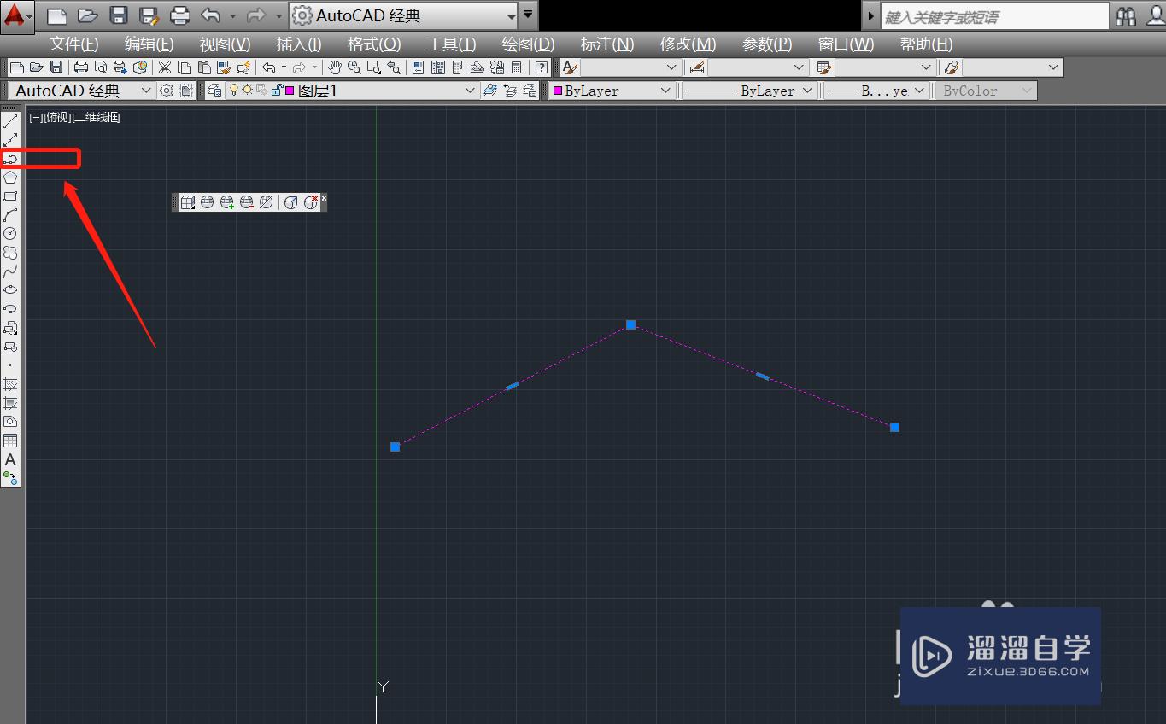Click the keyword search input field
The height and width of the screenshot is (724, 1166).
(994, 16)
